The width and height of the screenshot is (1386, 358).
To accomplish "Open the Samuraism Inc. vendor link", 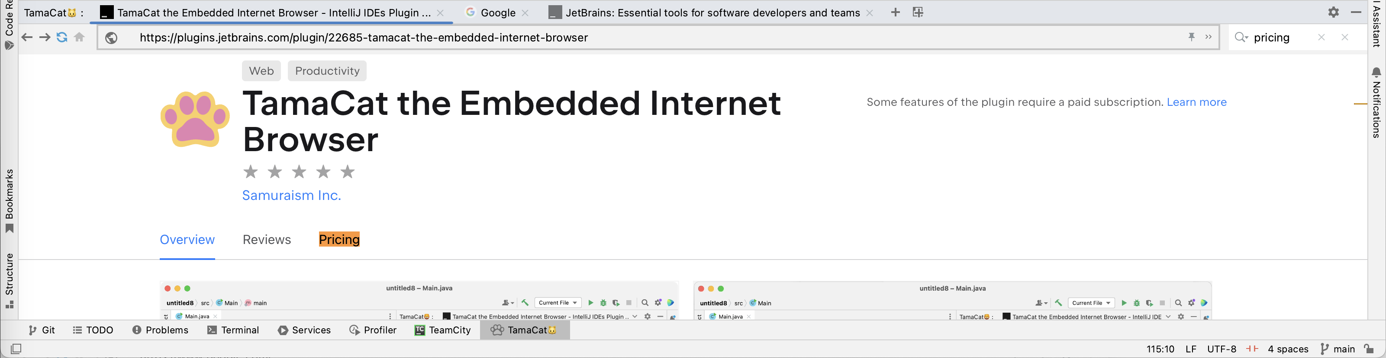I will pyautogui.click(x=292, y=195).
